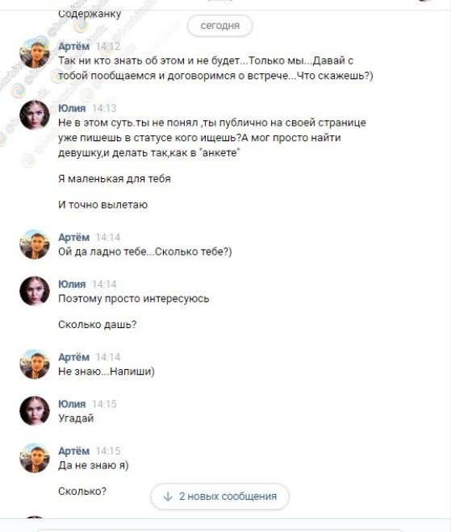This screenshot has height=532, width=451.
Task: Open Юлия's avatar beside "Угадай"
Action: 35,411
